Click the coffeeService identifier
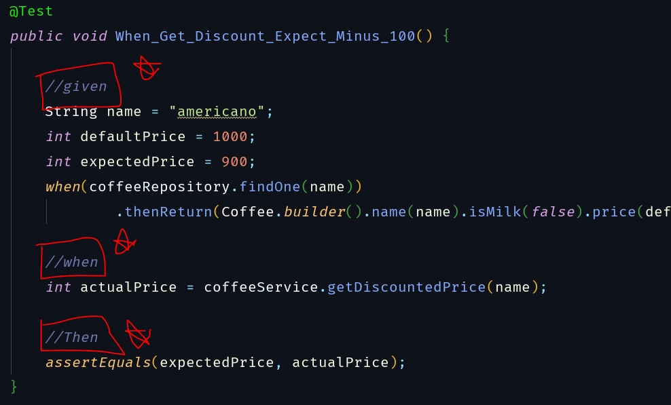 (x=261, y=288)
